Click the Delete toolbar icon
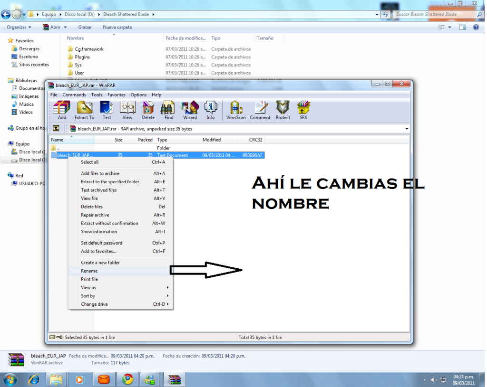The image size is (487, 387). 148,110
